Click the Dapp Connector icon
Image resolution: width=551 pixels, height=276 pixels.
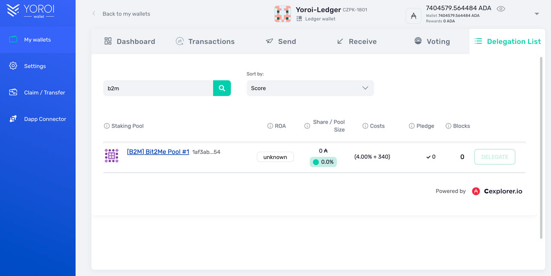(13, 119)
